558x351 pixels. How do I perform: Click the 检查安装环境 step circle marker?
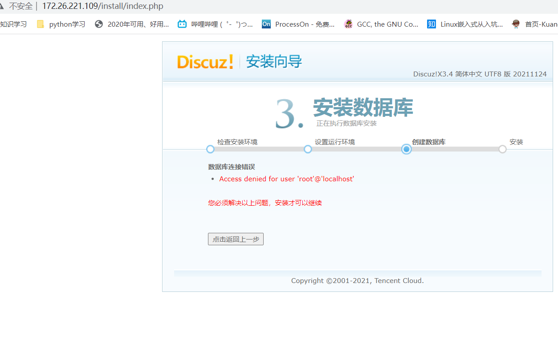point(211,149)
